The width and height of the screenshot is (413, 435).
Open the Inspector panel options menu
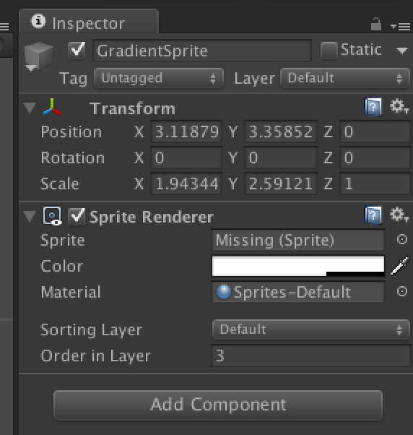click(400, 26)
